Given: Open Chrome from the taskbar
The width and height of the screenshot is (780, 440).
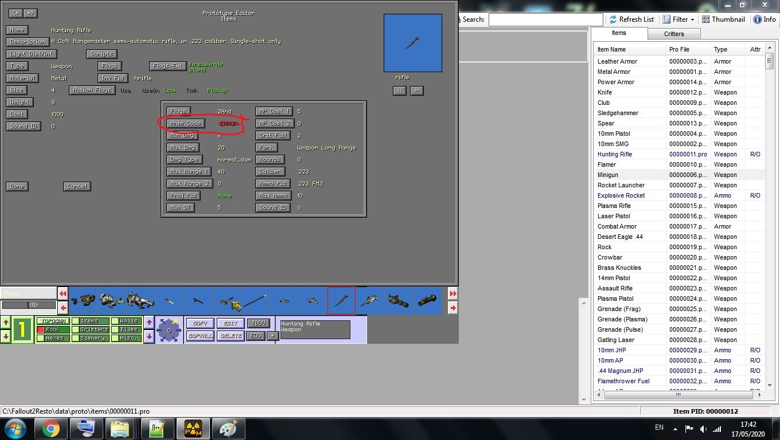Looking at the screenshot, I should pyautogui.click(x=50, y=428).
